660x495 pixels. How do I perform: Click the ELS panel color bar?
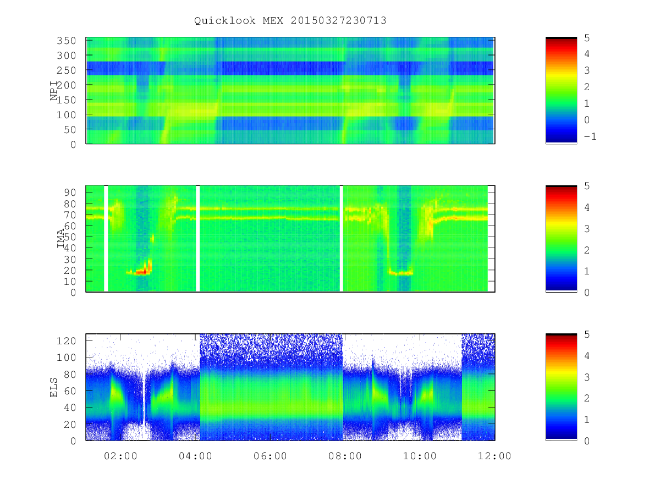point(561,387)
